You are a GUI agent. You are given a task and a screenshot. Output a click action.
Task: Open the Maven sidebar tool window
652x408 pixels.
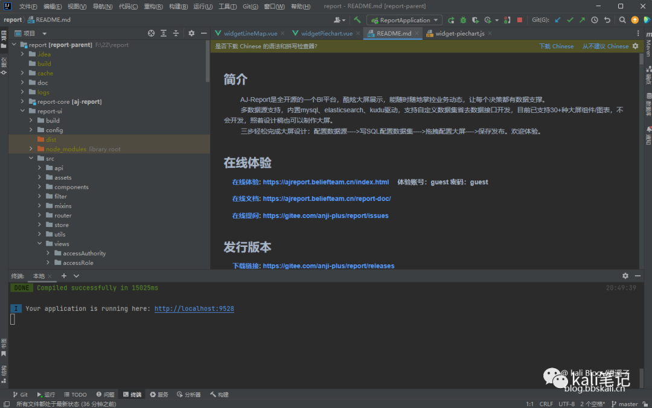[648, 45]
